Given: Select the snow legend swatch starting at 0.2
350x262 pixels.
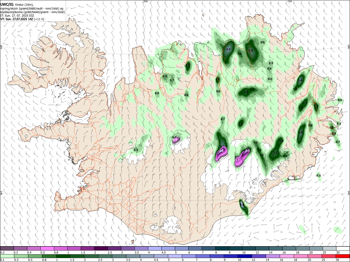Looking at the screenshot, I should [7, 249].
